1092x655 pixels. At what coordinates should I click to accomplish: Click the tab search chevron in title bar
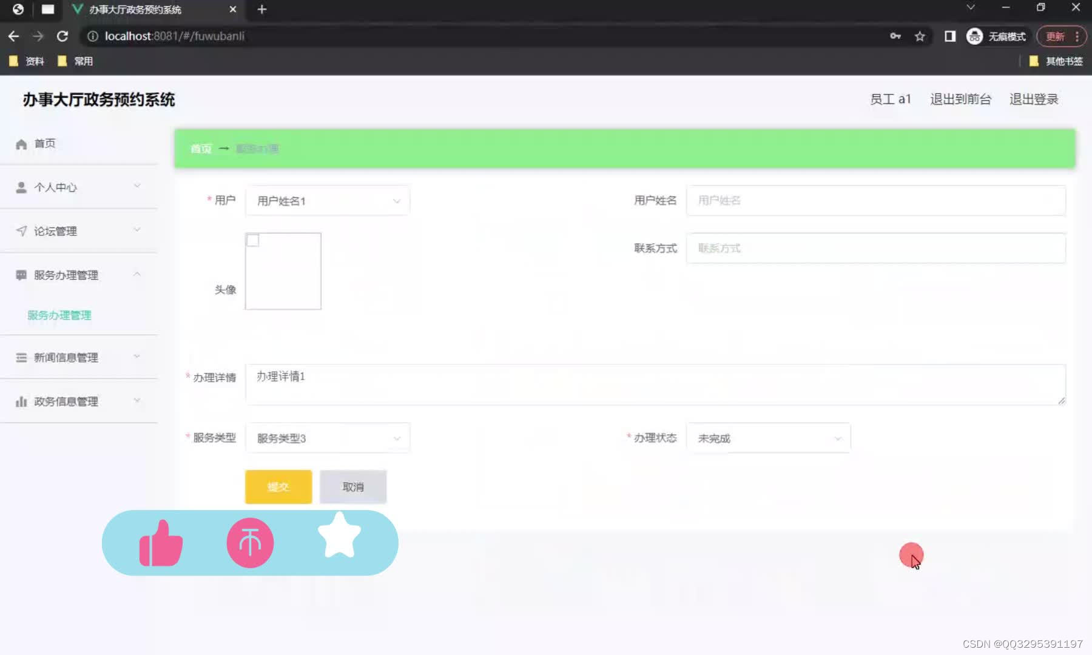pos(971,7)
